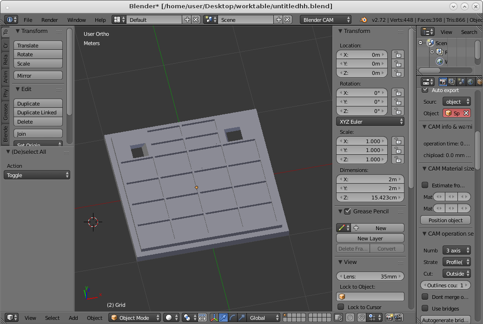This screenshot has width=483, height=324.
Task: Click the screen layout browse icon
Action: click(119, 20)
